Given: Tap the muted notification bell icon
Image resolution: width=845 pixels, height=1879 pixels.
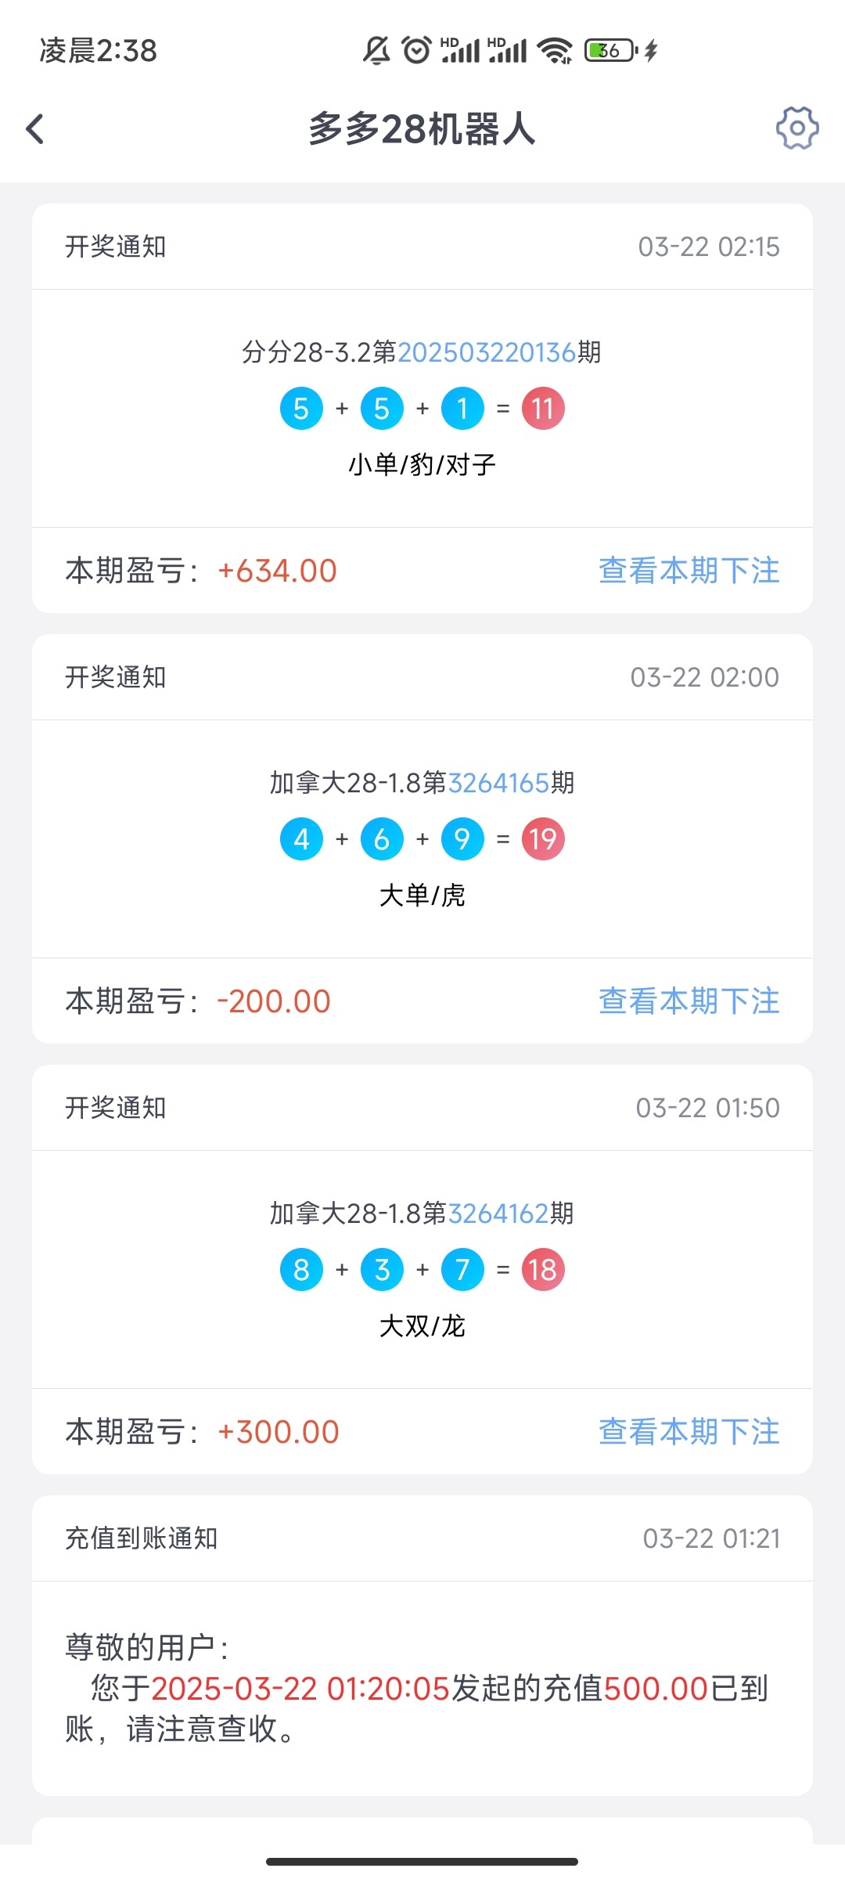Looking at the screenshot, I should [x=376, y=51].
